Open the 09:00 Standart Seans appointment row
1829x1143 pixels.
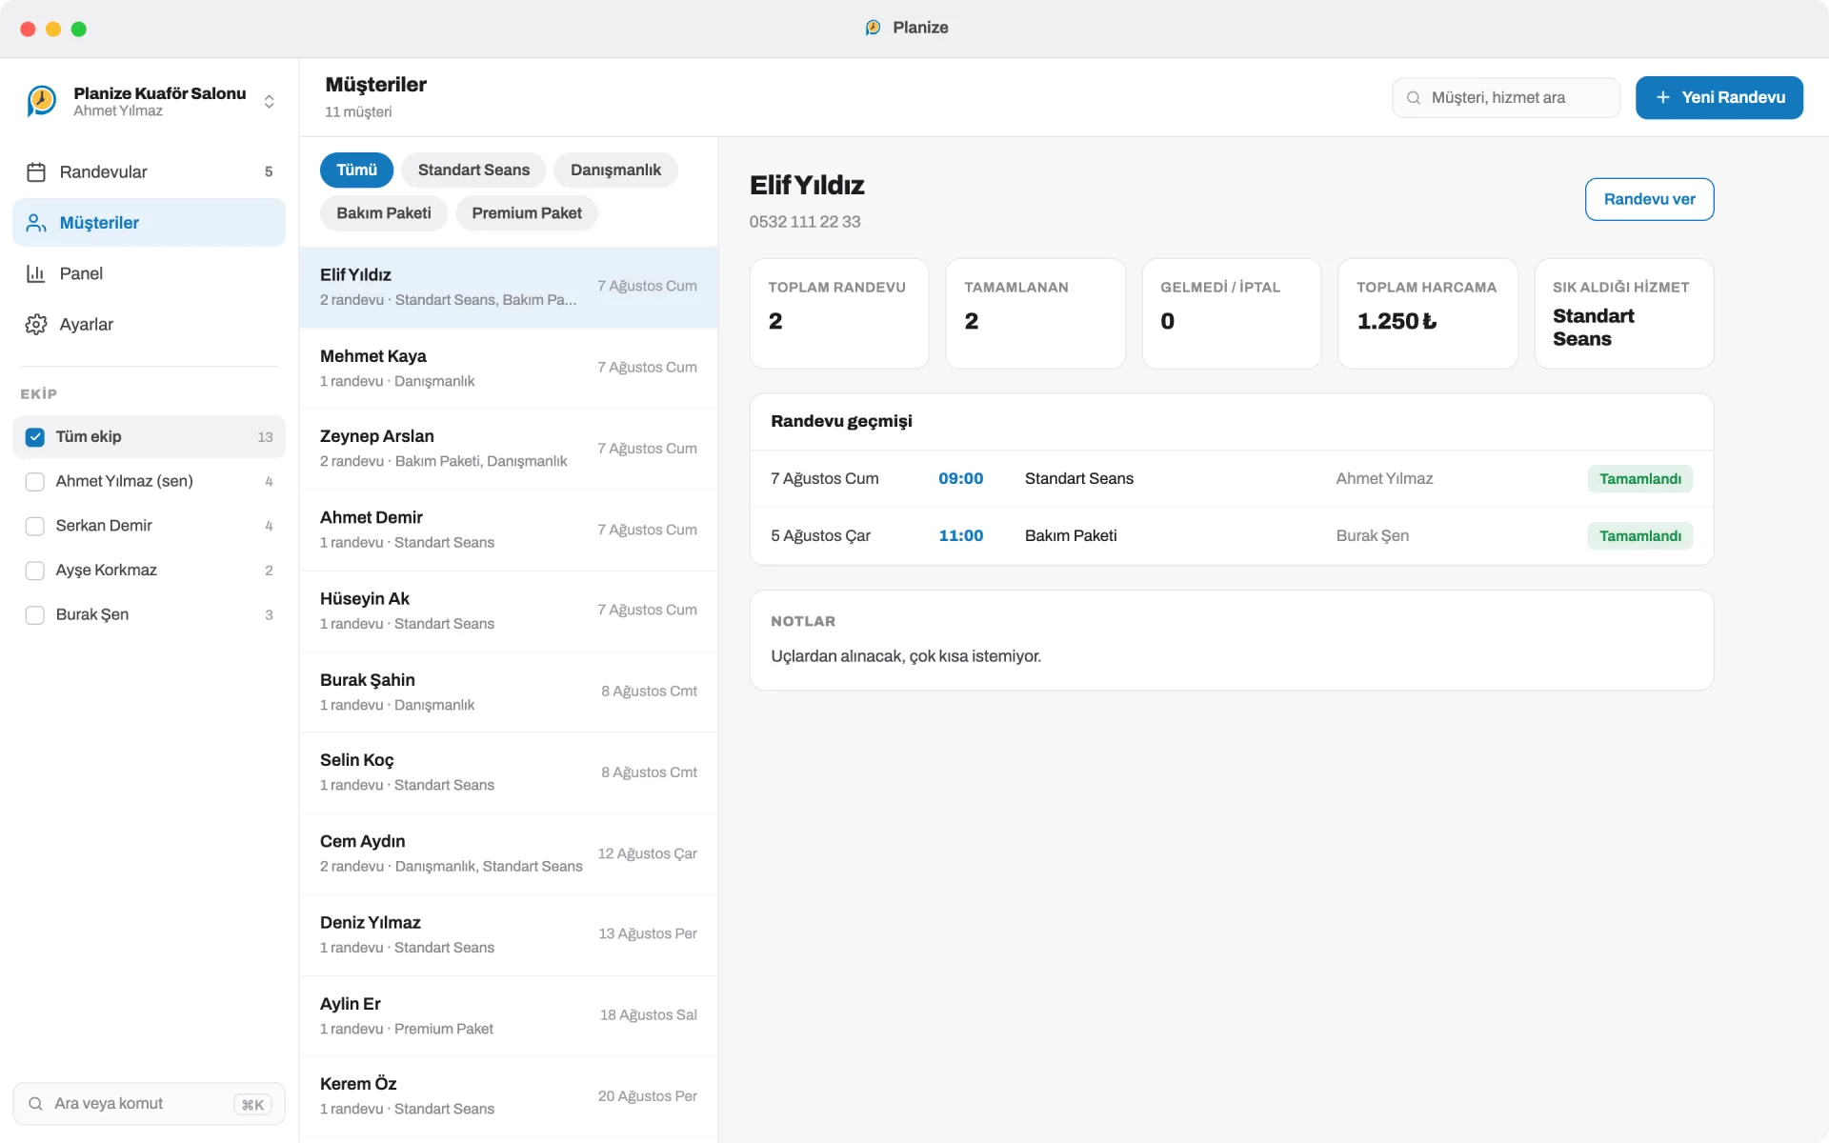(1232, 479)
